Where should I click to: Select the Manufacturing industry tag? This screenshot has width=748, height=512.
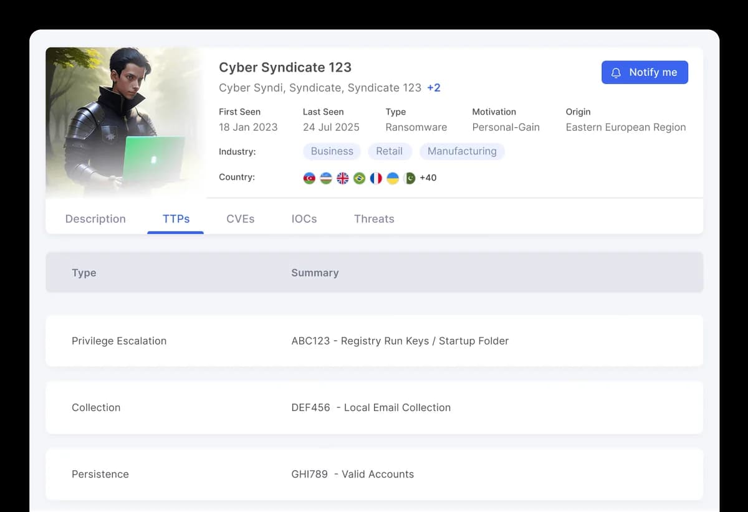462,151
